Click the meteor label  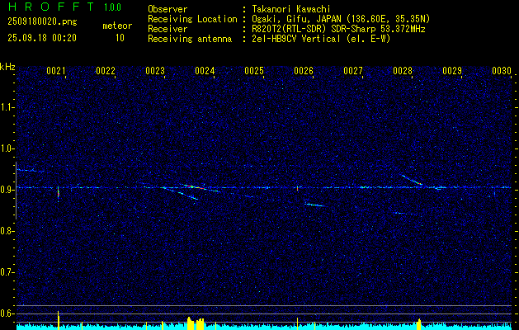tap(117, 26)
